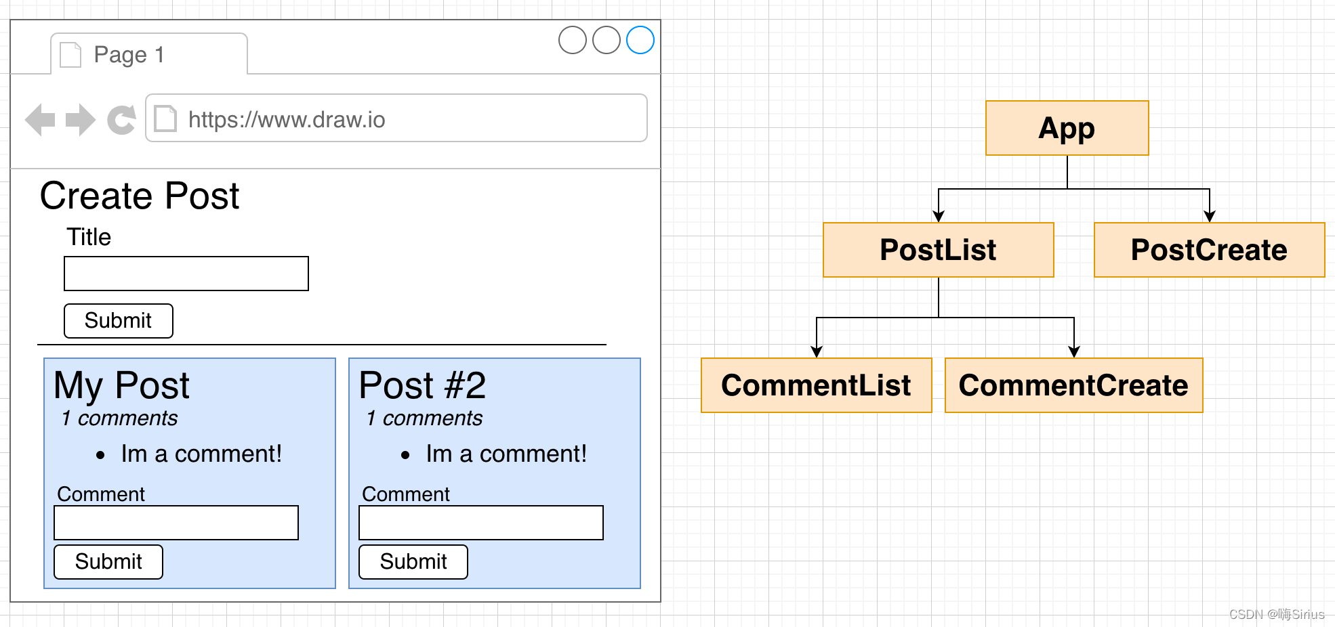Focus the https://www.draw.io address field
This screenshot has height=627, width=1335.
click(396, 118)
